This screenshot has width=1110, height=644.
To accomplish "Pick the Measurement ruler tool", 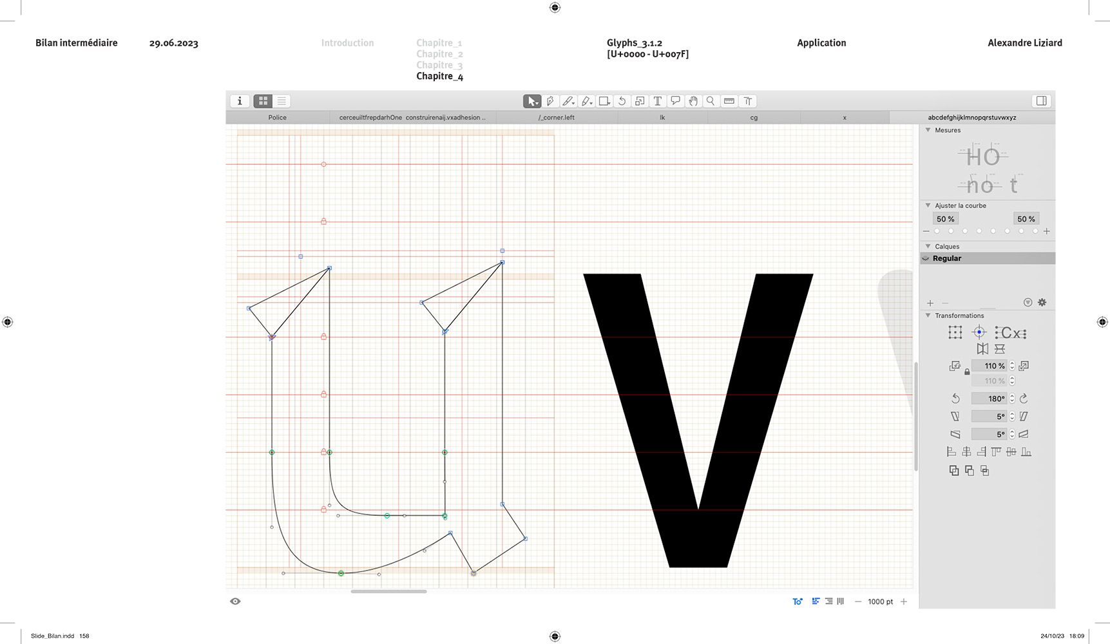I will click(729, 101).
